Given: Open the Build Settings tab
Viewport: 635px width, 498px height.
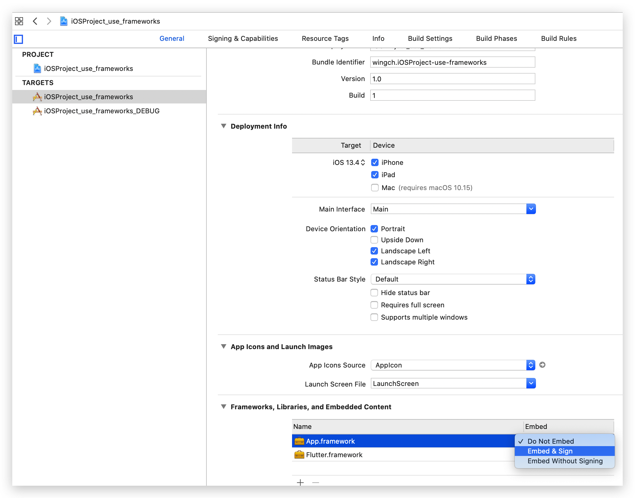Looking at the screenshot, I should click(430, 38).
